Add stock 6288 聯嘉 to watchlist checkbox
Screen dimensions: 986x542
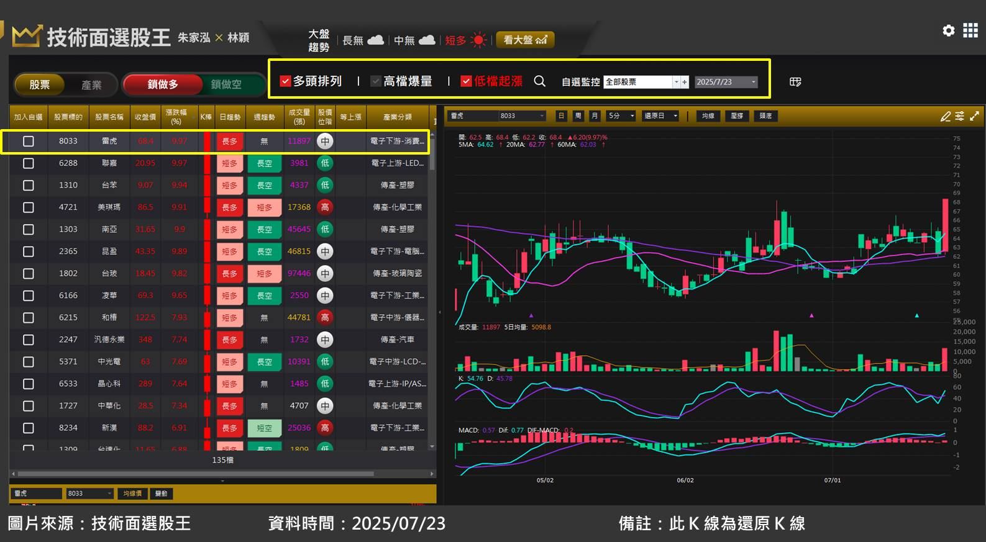point(29,163)
